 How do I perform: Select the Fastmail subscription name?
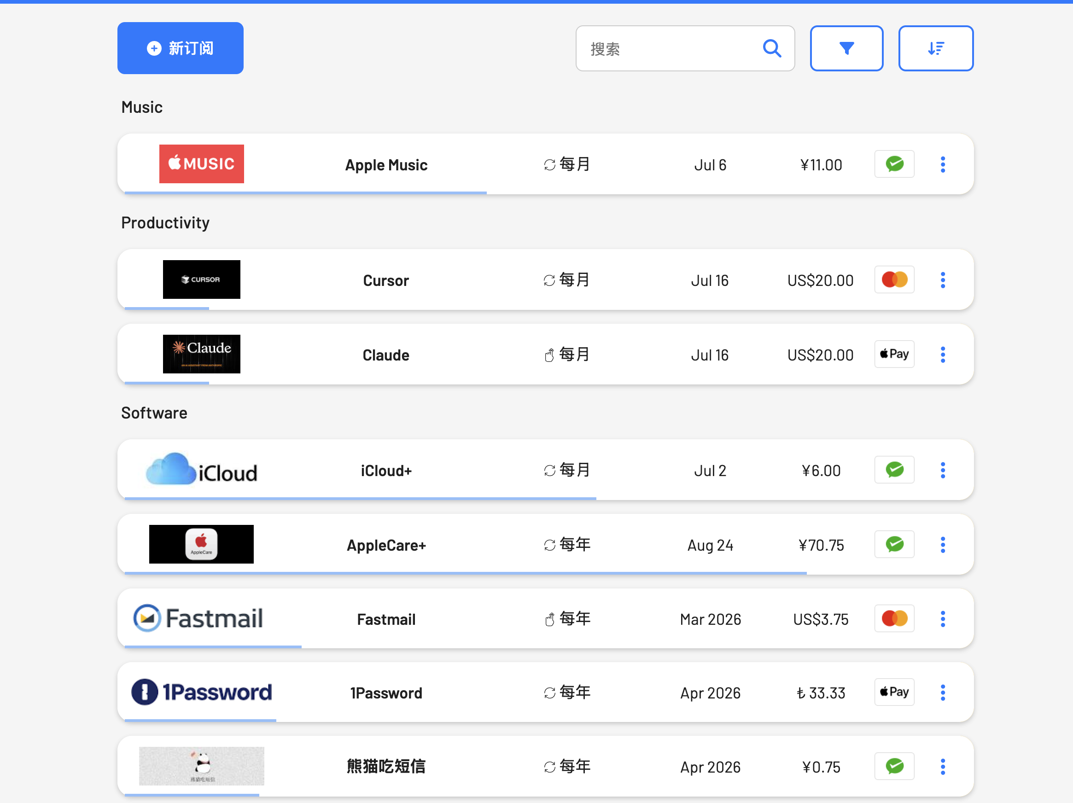click(x=386, y=619)
